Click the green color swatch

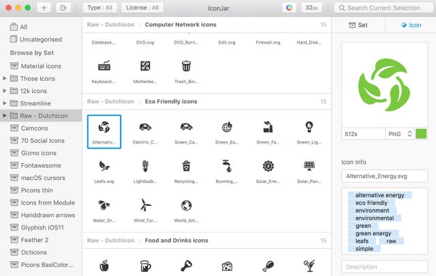click(422, 134)
